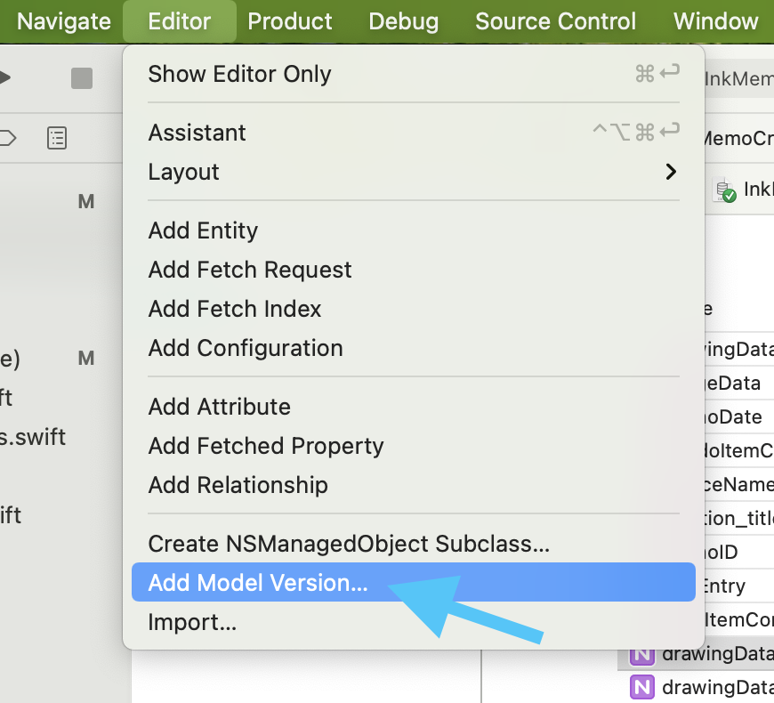Image resolution: width=774 pixels, height=703 pixels.
Task: Open the Navigate menu
Action: (64, 21)
